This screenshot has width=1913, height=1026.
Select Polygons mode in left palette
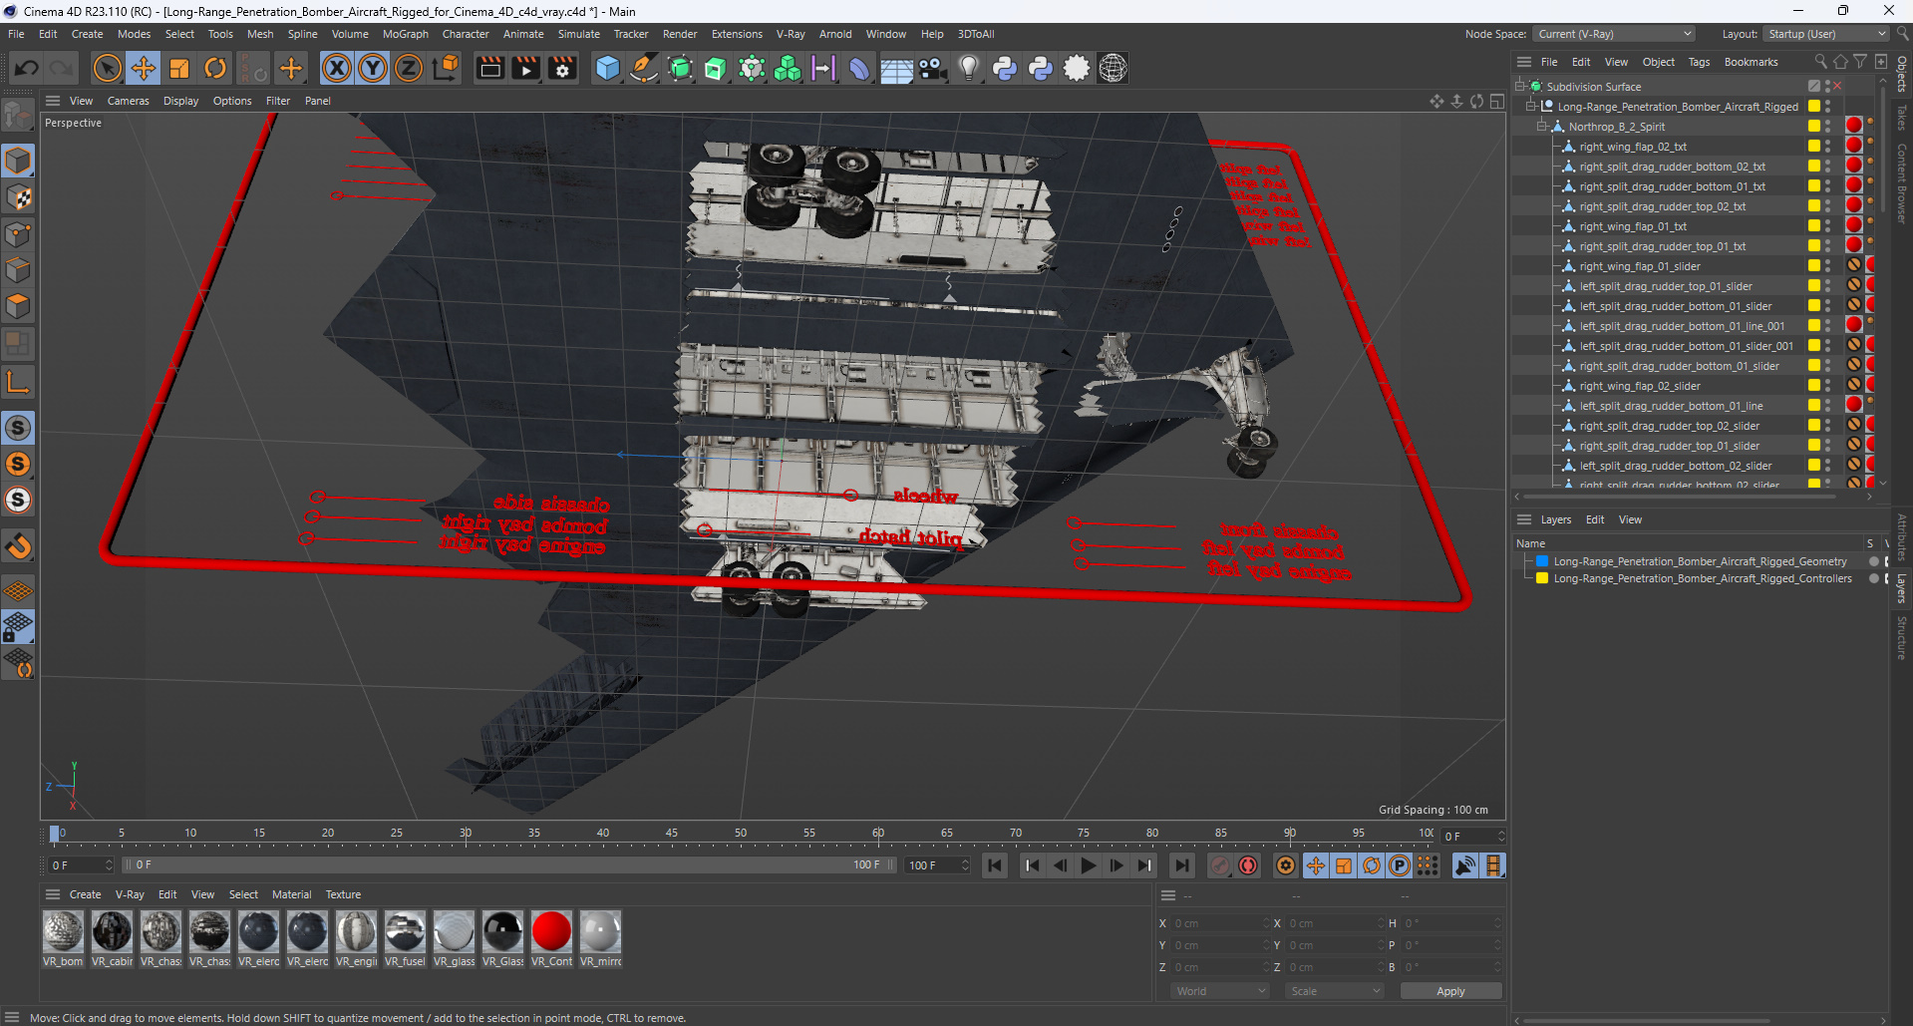18,306
